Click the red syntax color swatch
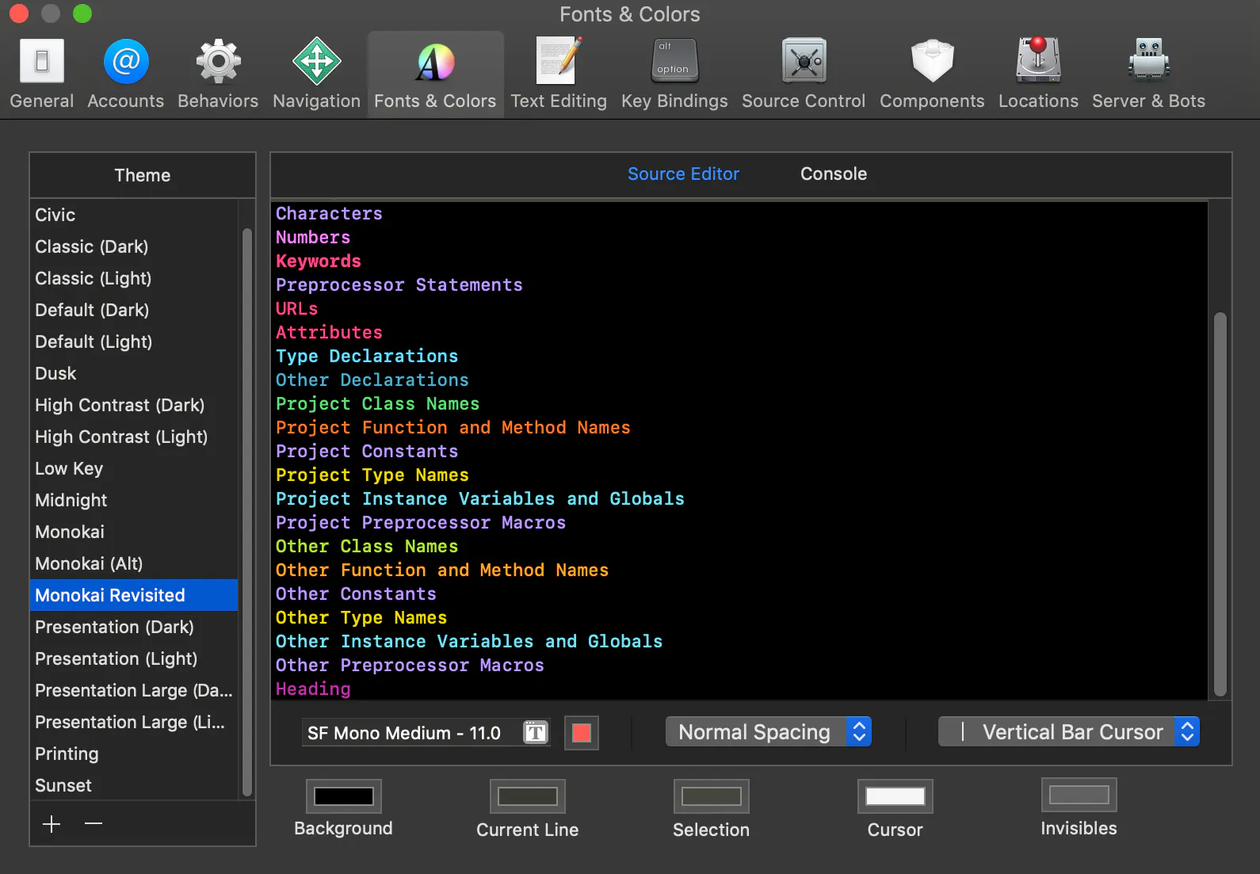The height and width of the screenshot is (874, 1260). (582, 732)
